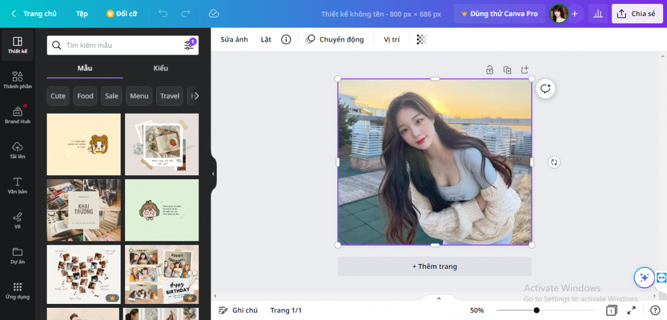
Task: Expand the pages drawer chevron at bottom
Action: click(x=439, y=299)
